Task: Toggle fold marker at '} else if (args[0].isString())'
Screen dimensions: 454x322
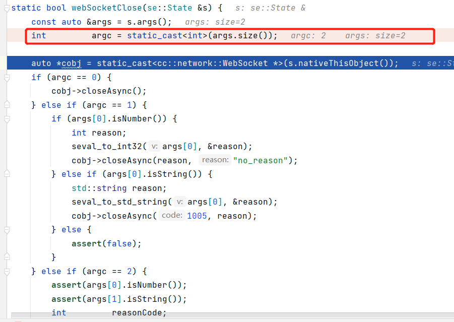Action: click(x=7, y=173)
